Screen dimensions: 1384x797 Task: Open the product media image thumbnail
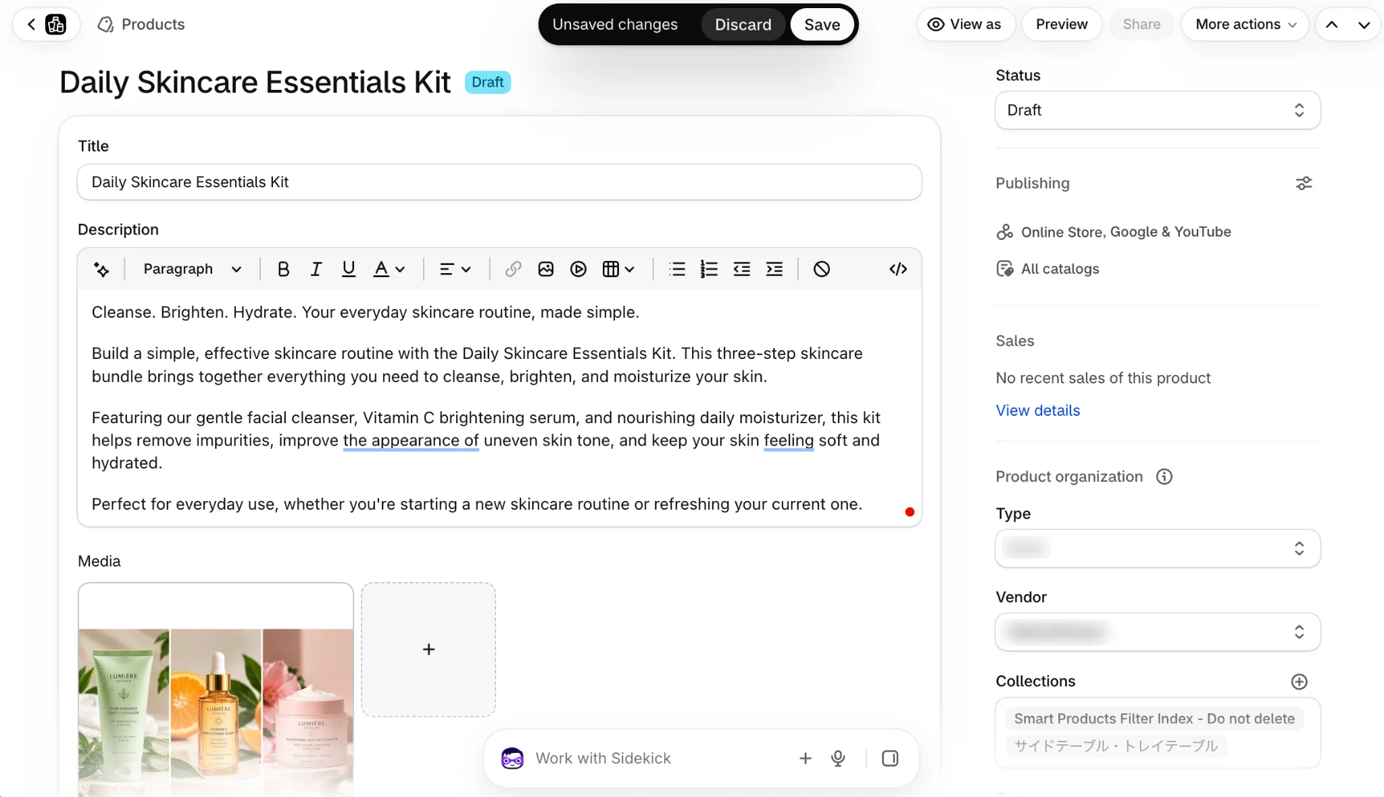216,690
